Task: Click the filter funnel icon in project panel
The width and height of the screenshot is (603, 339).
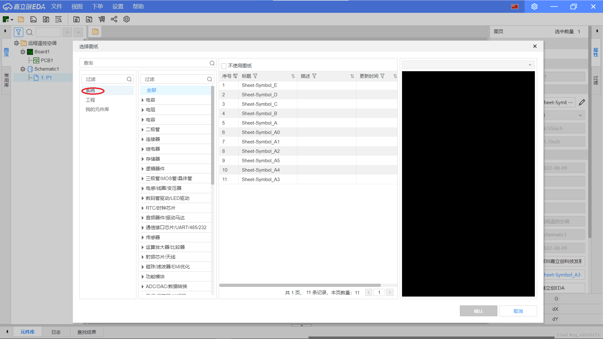Action: [x=18, y=32]
